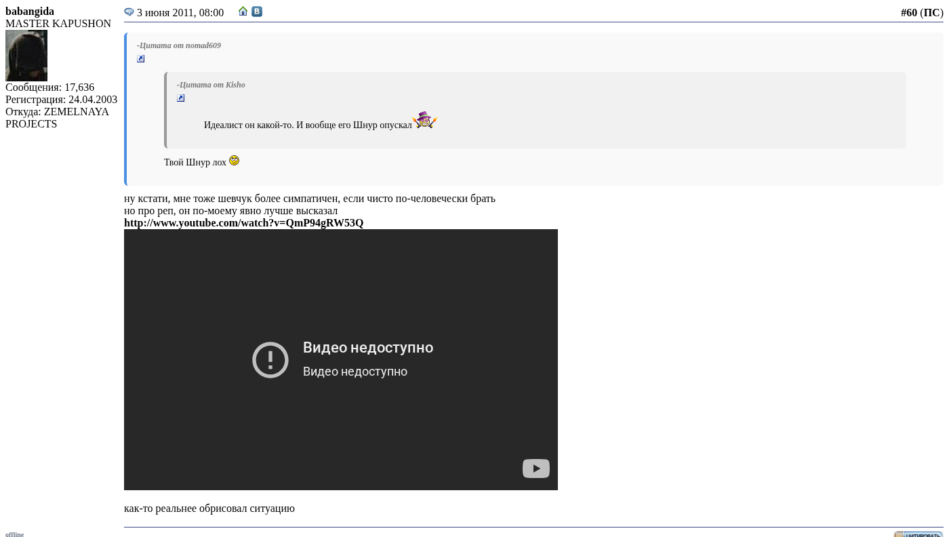This screenshot has width=949, height=537.
Task: Click the rolling-eyes smiley after 'Шнур лох'
Action: coord(234,161)
